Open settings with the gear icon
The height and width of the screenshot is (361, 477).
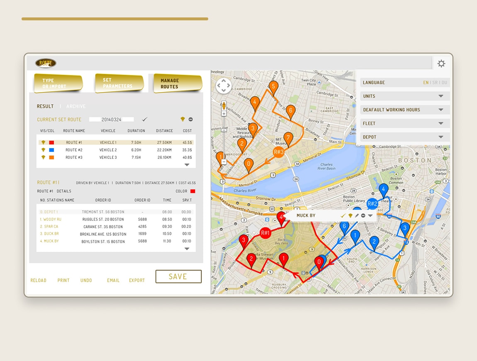[441, 63]
